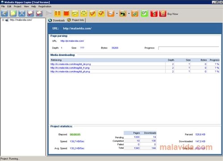Click the yellow folder open project icon

(13, 13)
